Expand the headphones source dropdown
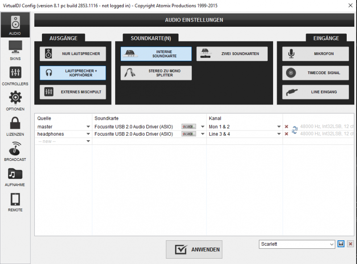Viewport: 357px width, 264px height. click(x=88, y=134)
